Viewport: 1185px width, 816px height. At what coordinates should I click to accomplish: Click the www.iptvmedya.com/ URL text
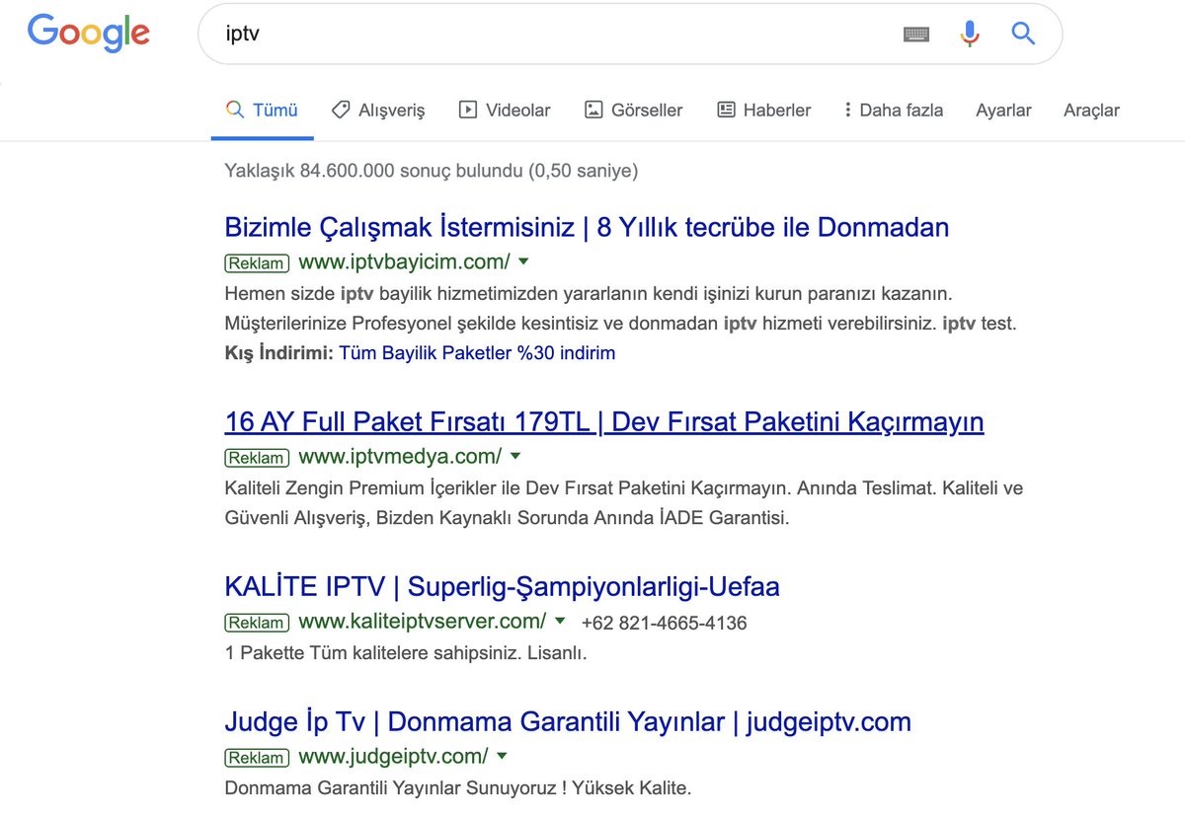click(x=400, y=456)
